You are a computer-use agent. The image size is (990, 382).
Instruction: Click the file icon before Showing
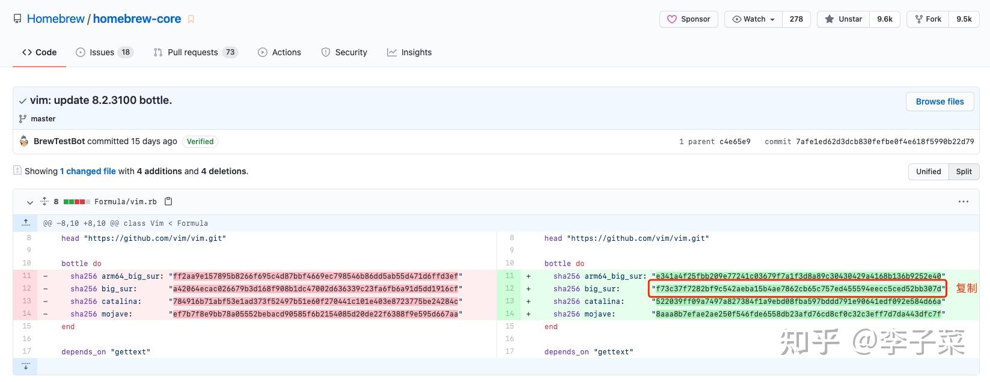click(17, 171)
